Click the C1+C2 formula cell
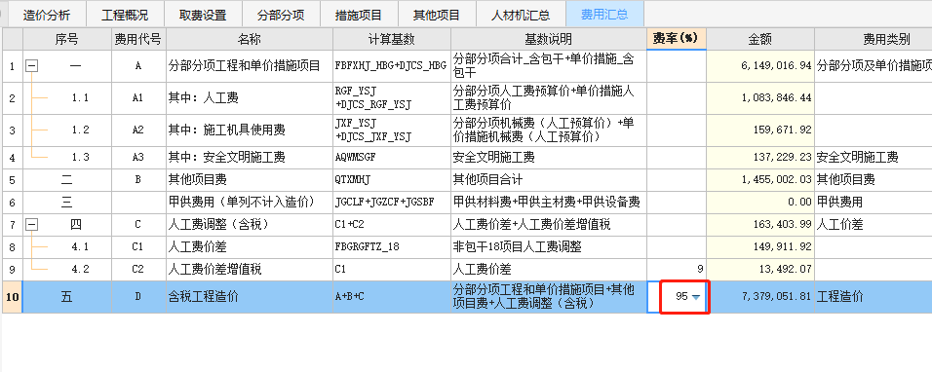Screen dimensions: 932x372 (x=392, y=225)
